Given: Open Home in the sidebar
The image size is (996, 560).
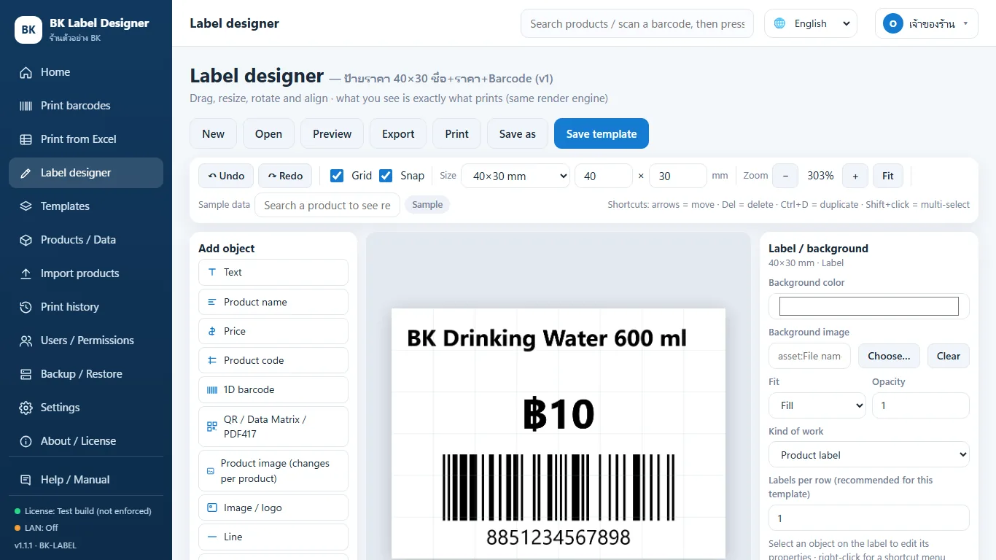Looking at the screenshot, I should click(86, 72).
